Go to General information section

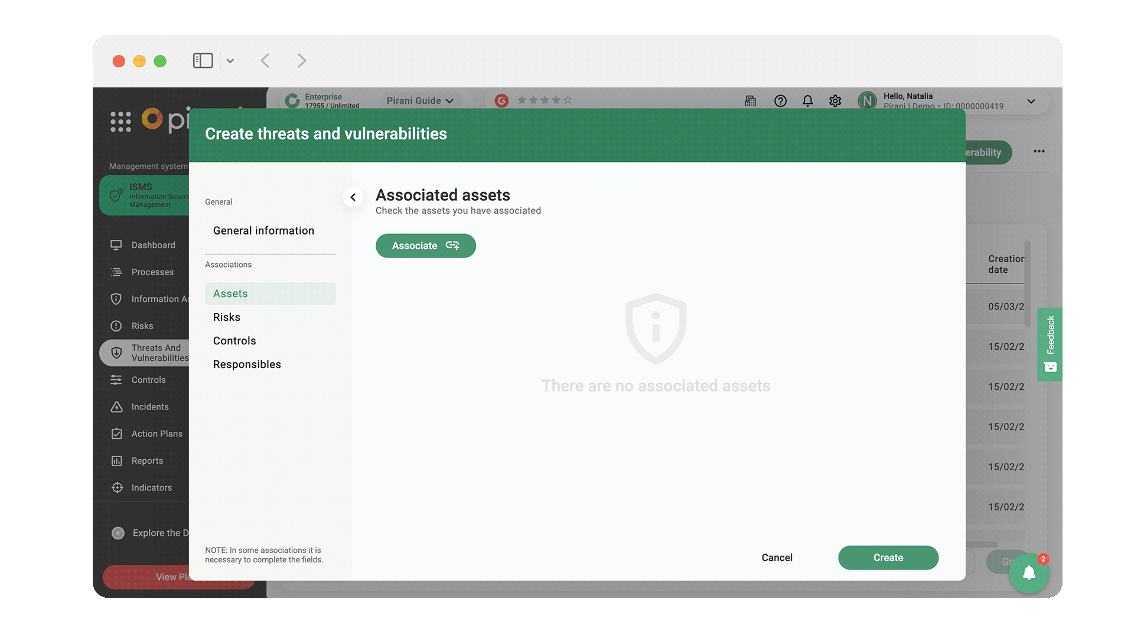click(x=263, y=230)
